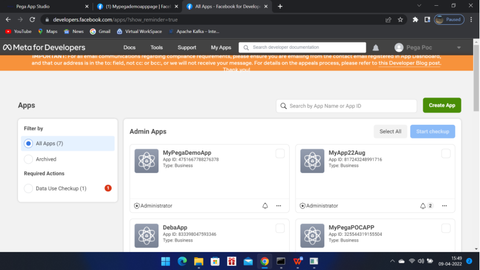Image resolution: width=480 pixels, height=270 pixels.
Task: Open a new browser tab
Action: (280, 6)
